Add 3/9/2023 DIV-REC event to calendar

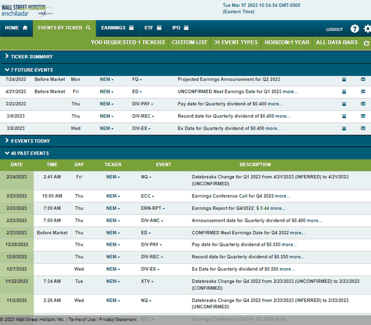point(344,116)
